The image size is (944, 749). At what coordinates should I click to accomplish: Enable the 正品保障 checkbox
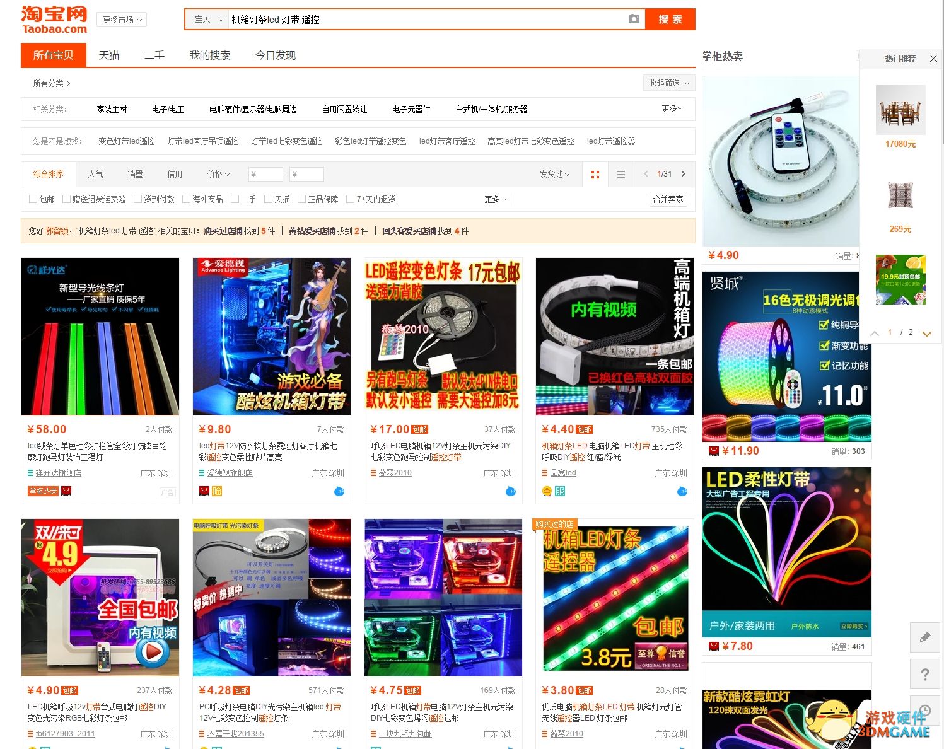point(301,199)
